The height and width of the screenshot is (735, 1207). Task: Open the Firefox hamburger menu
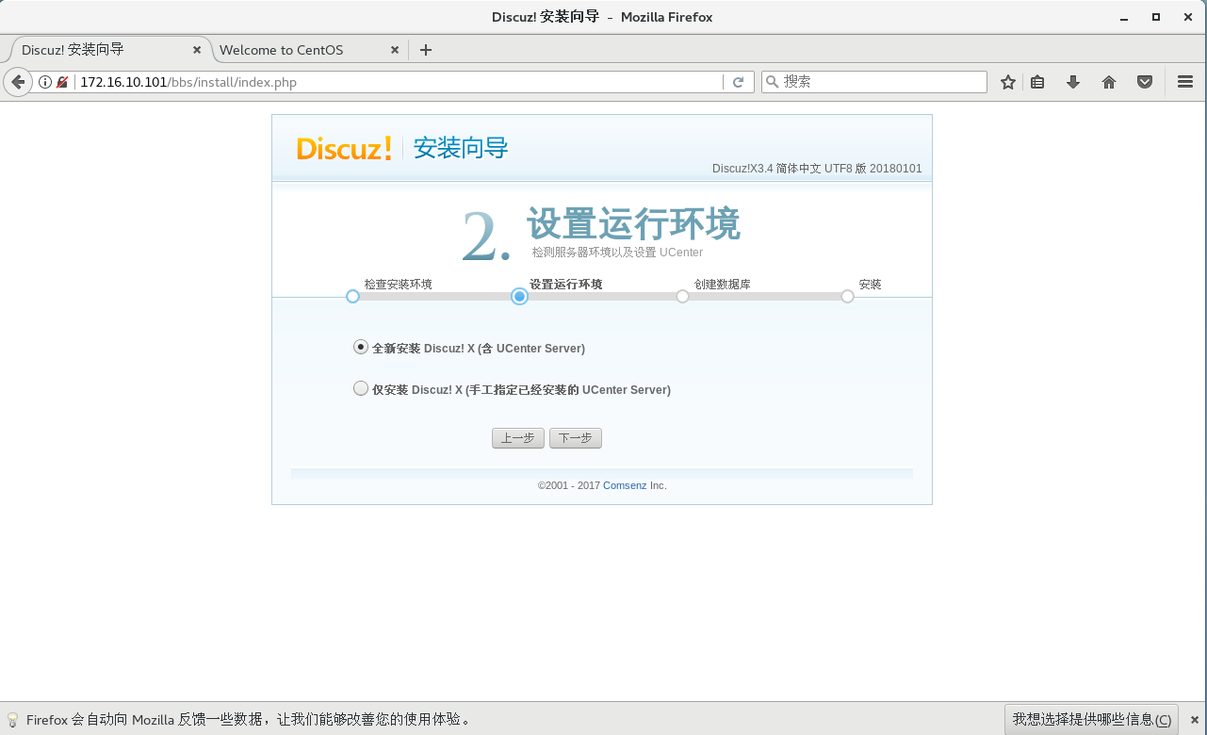[1185, 82]
